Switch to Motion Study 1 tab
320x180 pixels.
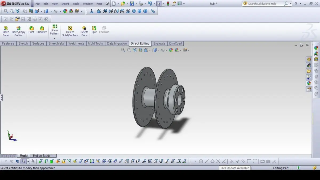[x=43, y=156]
